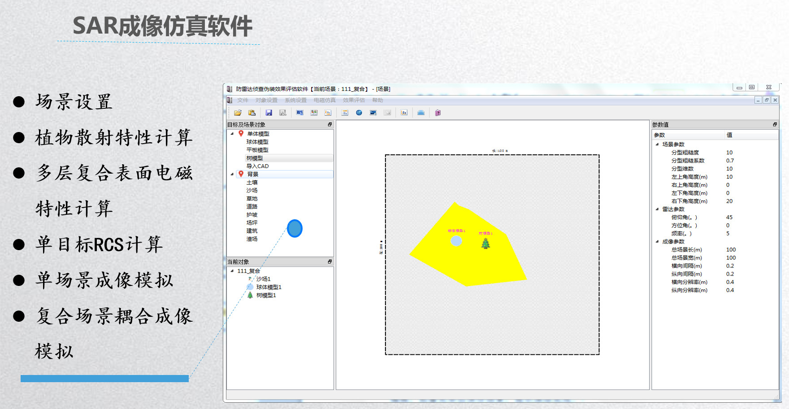Click the tree icon beside 树模型1

click(250, 295)
